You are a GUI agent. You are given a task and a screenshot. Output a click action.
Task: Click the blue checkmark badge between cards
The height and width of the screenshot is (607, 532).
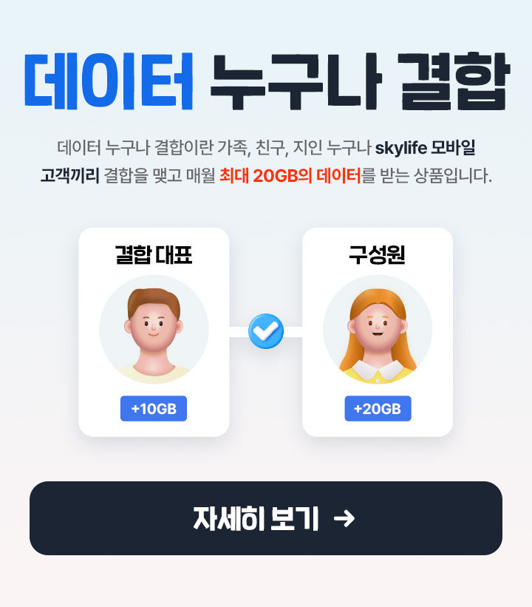[x=266, y=331]
